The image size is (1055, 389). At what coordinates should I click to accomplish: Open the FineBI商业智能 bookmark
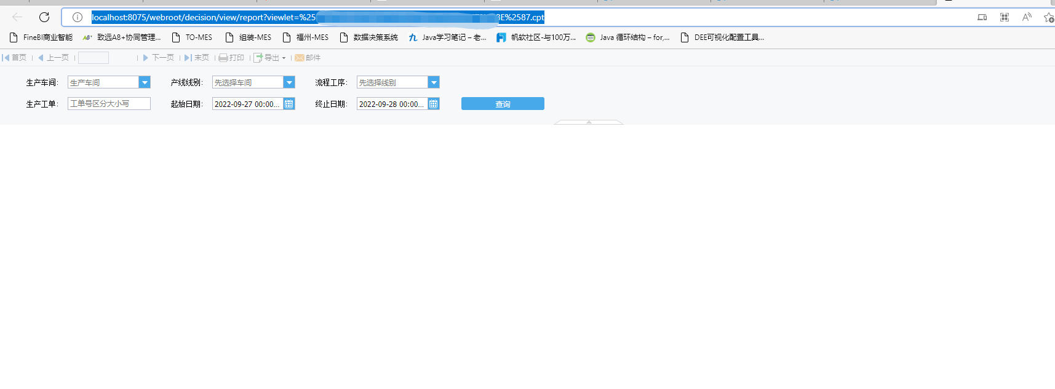41,37
